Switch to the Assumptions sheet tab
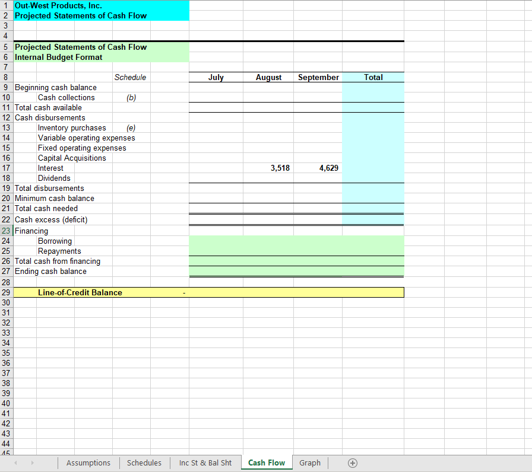 click(88, 463)
